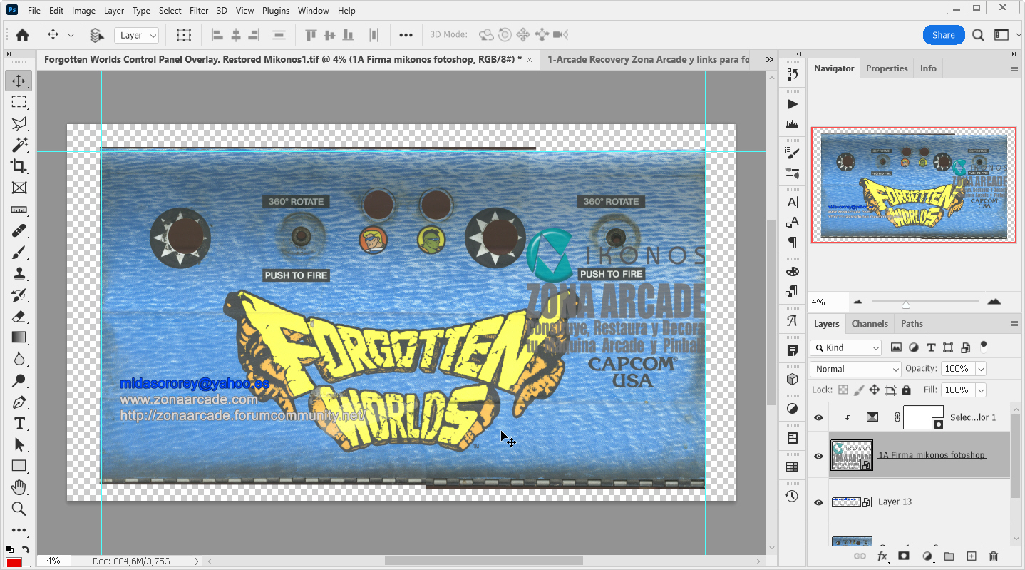
Task: Open the Kind filter dropdown
Action: pos(845,347)
